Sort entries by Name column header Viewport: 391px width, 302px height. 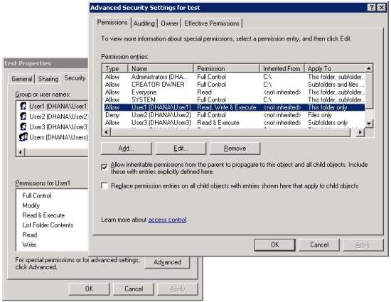[x=161, y=68]
